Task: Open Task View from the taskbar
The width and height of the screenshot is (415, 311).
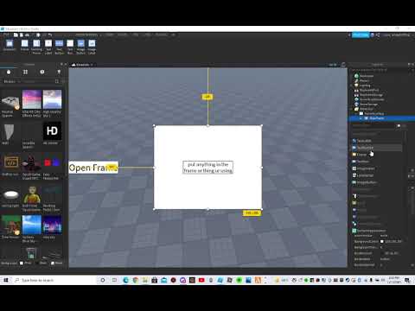Action: pos(114,280)
